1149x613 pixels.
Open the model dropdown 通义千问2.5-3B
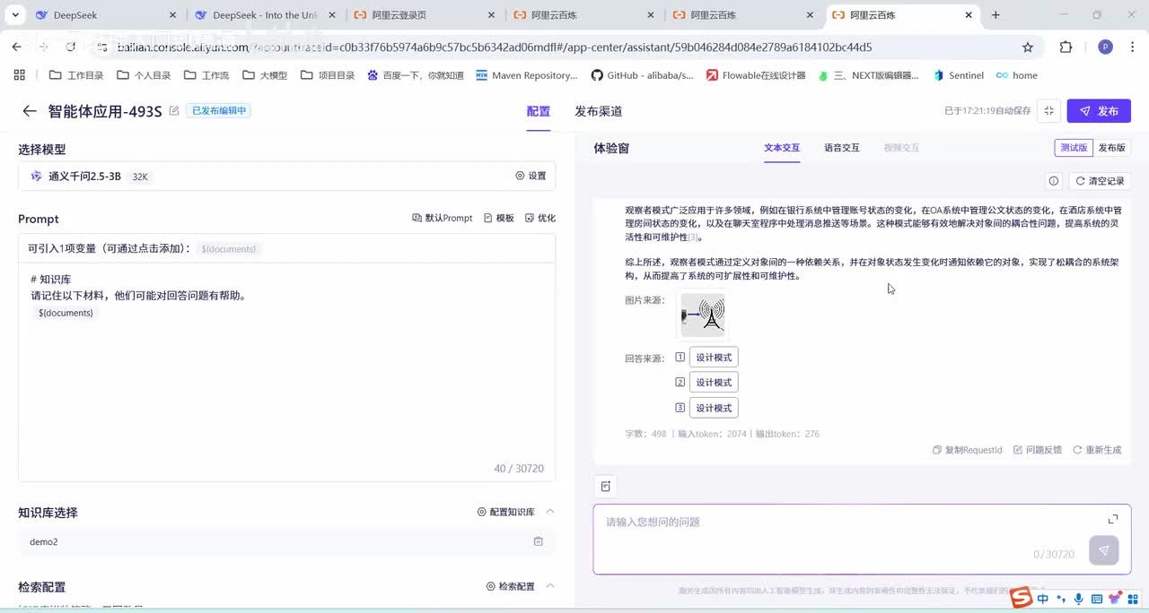pos(286,176)
